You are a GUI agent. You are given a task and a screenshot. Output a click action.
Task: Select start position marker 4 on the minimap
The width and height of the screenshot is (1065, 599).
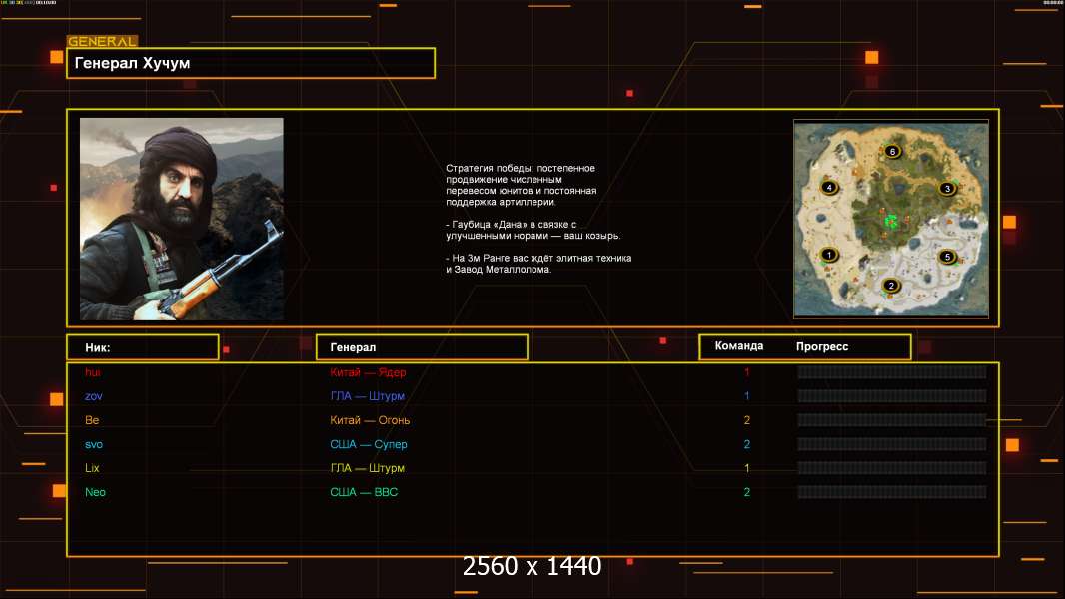(x=827, y=187)
